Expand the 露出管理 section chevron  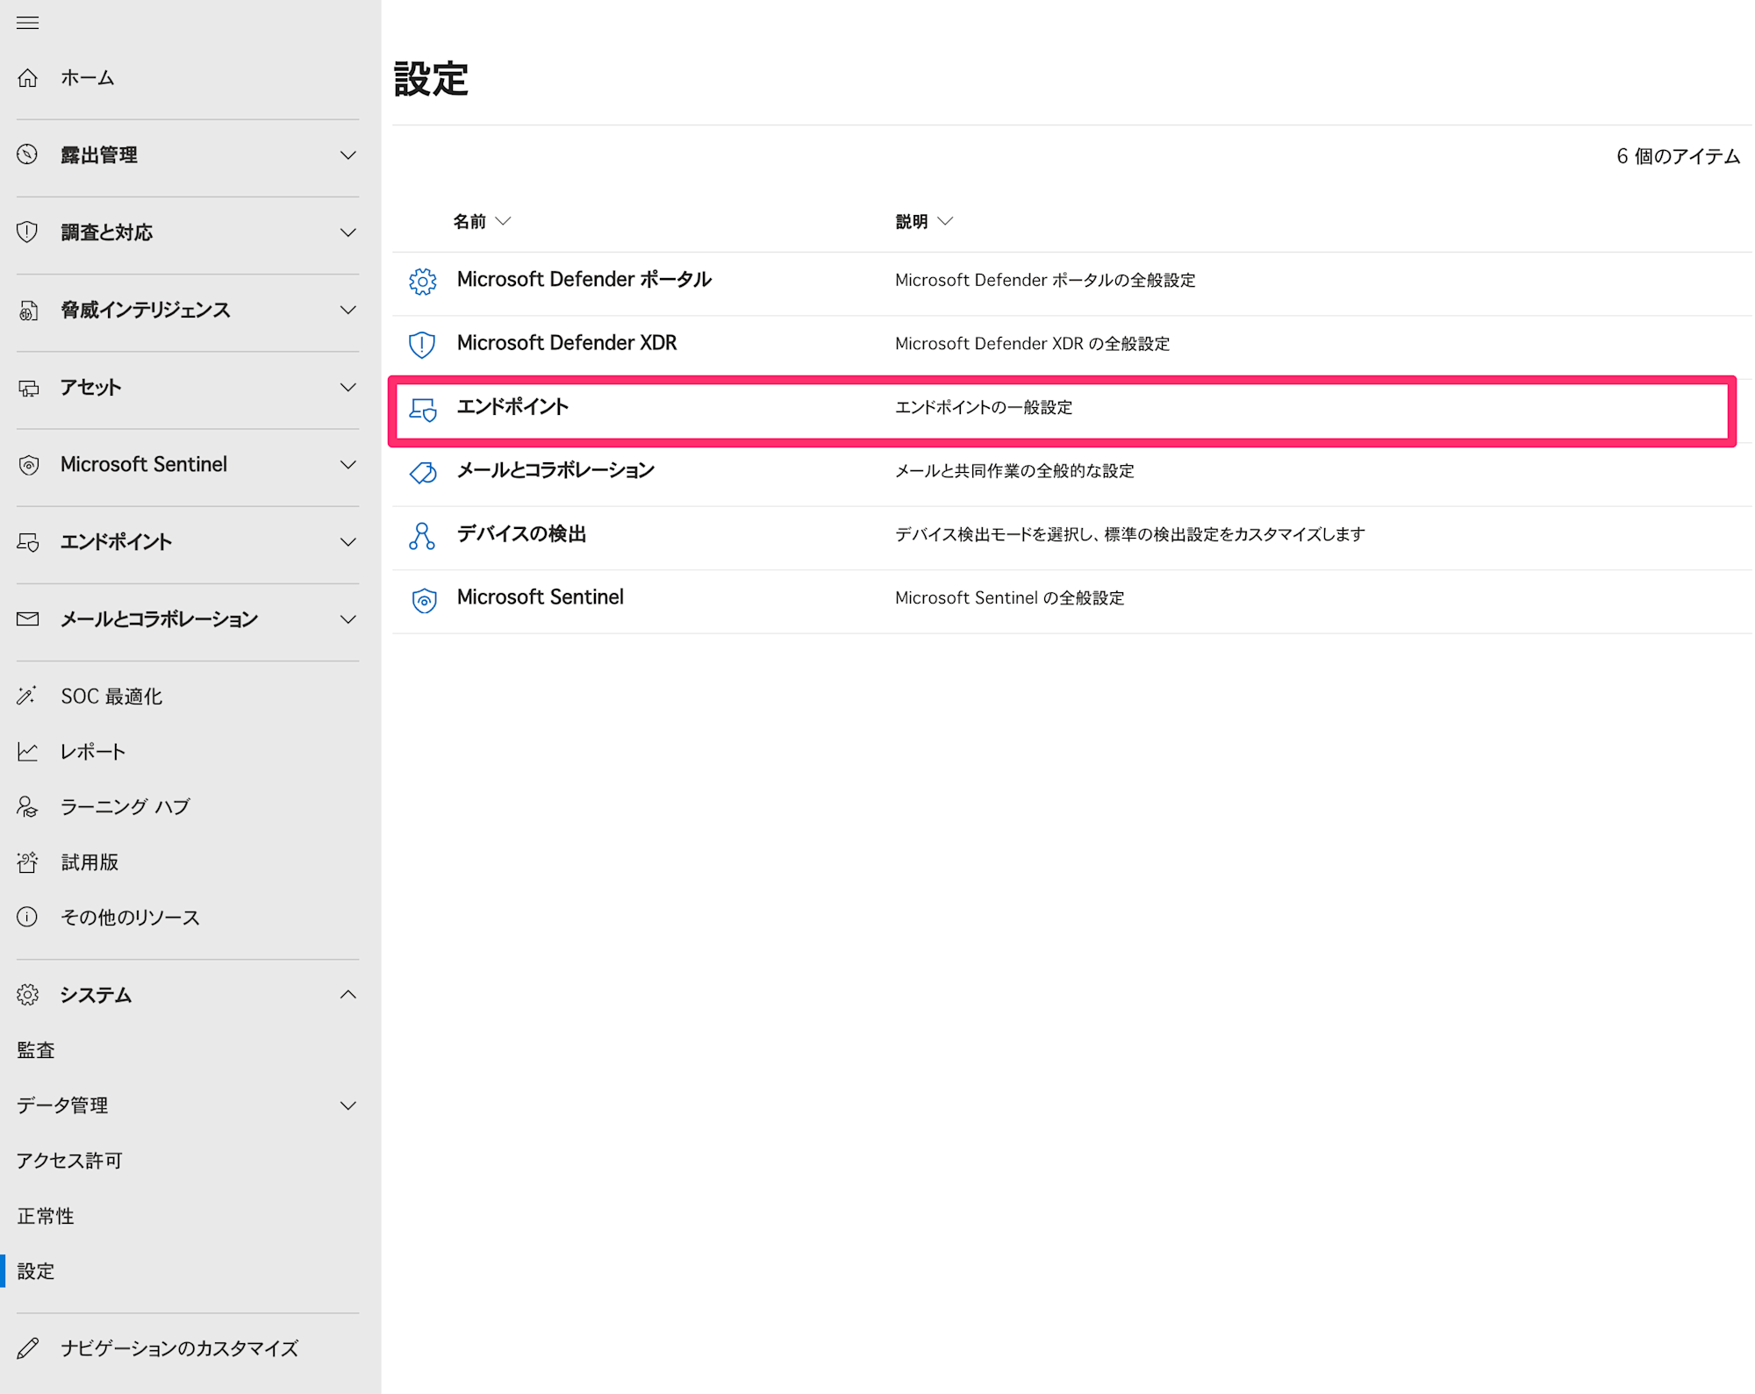point(348,155)
